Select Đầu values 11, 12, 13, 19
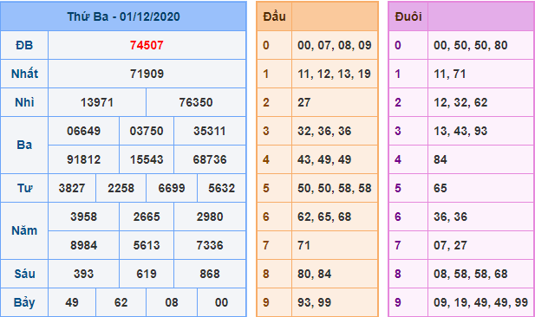Screen dimensions: 535x317 335,74
